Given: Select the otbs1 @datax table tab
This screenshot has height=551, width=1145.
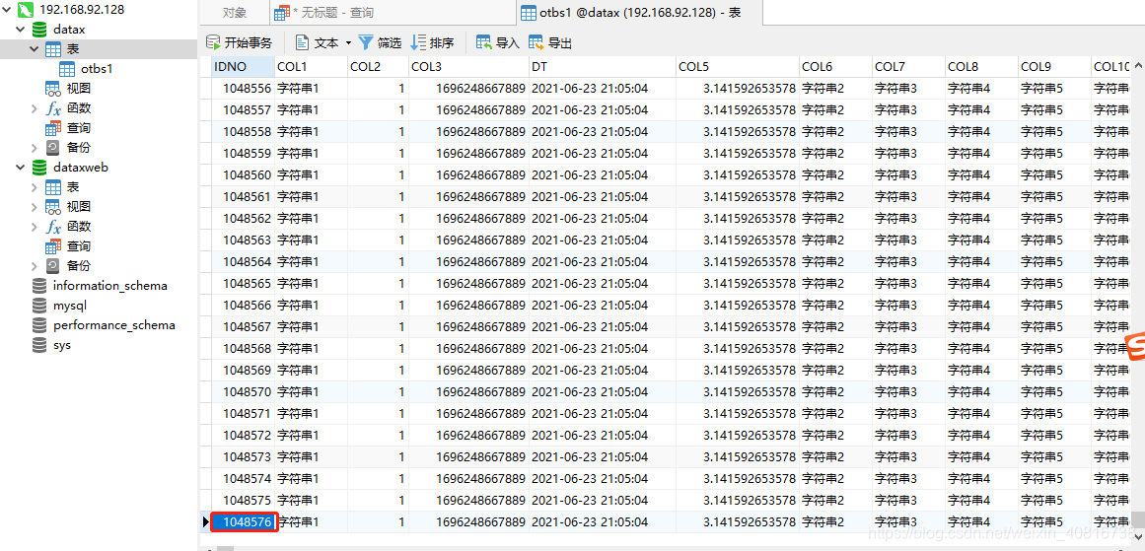Looking at the screenshot, I should (639, 13).
